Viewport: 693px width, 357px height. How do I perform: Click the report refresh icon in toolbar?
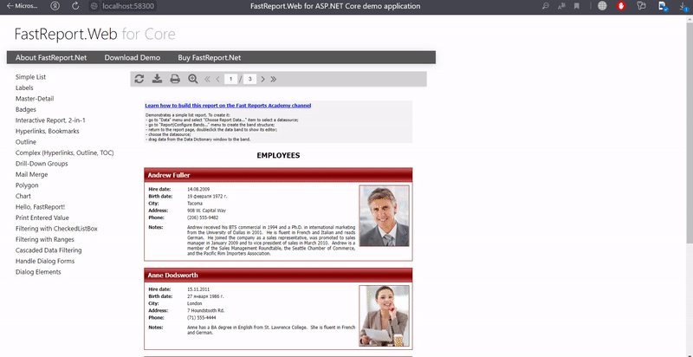(x=139, y=80)
